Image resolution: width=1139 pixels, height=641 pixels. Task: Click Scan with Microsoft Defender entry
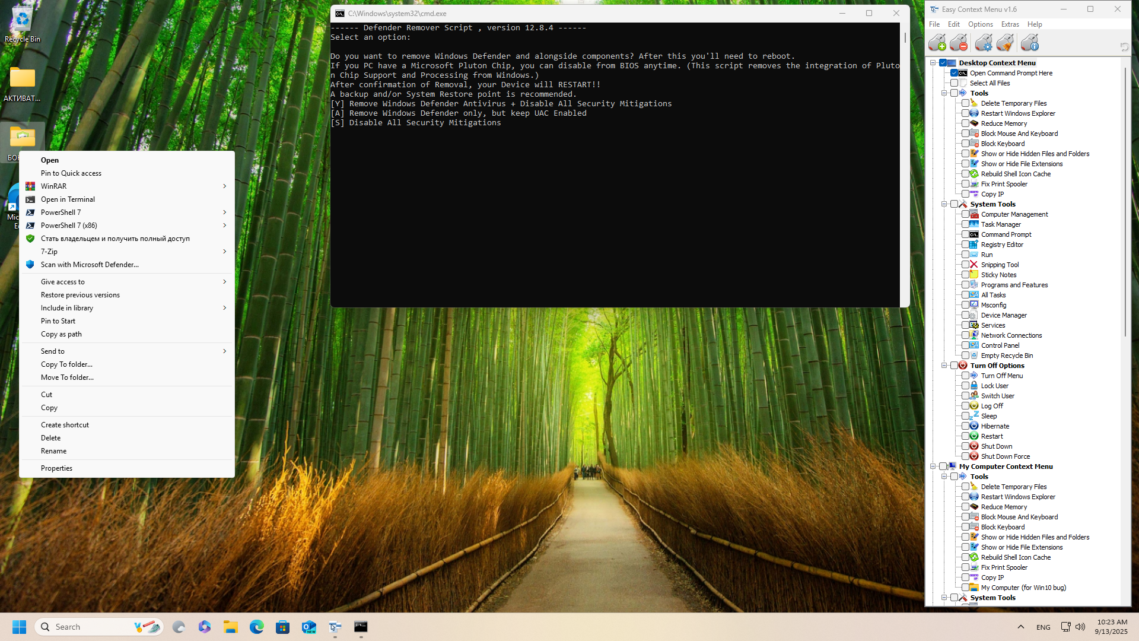(90, 265)
